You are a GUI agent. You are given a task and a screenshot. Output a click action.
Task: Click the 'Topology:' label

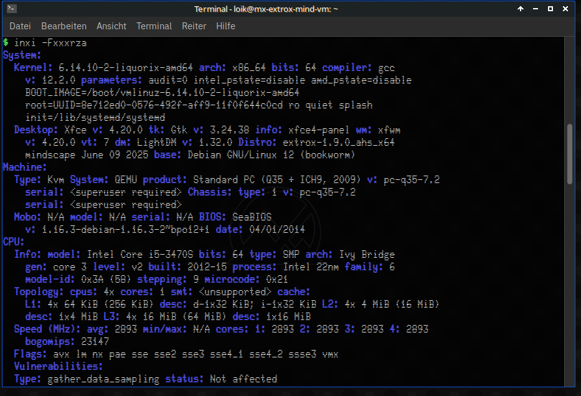pos(39,292)
